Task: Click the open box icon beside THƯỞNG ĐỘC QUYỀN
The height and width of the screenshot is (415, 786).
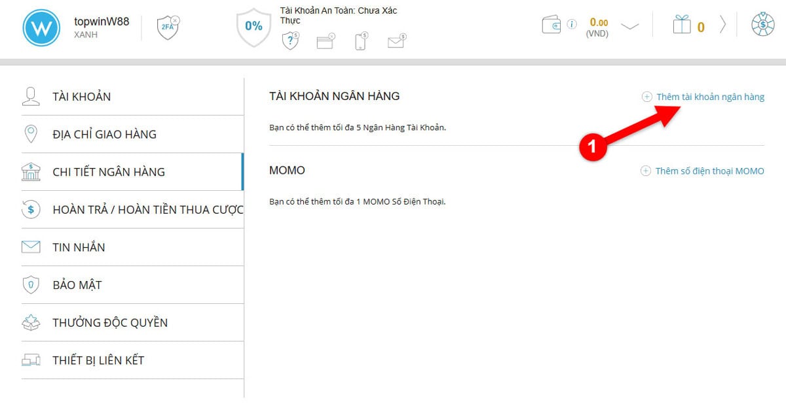Action: 31,322
